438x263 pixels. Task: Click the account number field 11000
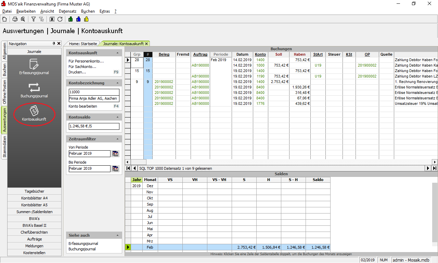pos(94,92)
